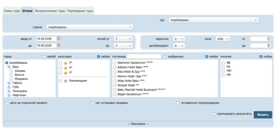276x128 pixels.
Task: Click the spinner arrows of price until field
Action: pos(269,45)
